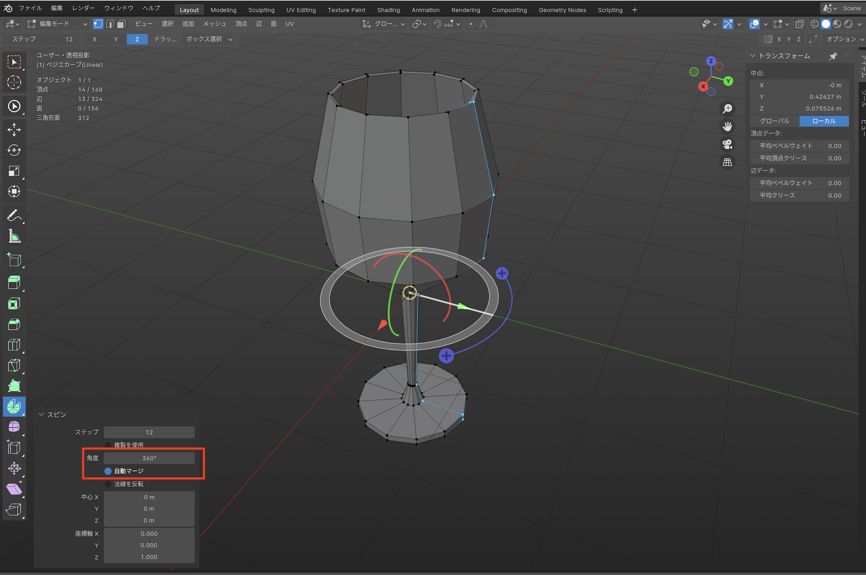Select the Measure ruler tool

pyautogui.click(x=14, y=236)
